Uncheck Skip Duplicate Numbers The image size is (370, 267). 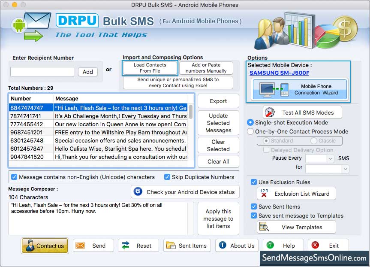coord(167,177)
